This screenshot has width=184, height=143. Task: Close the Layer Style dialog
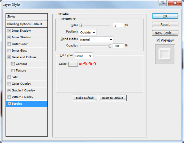coord(175,3)
